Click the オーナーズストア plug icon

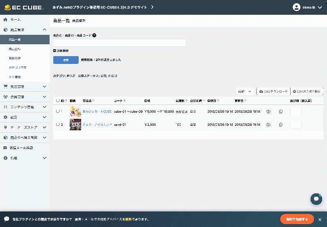5,127
